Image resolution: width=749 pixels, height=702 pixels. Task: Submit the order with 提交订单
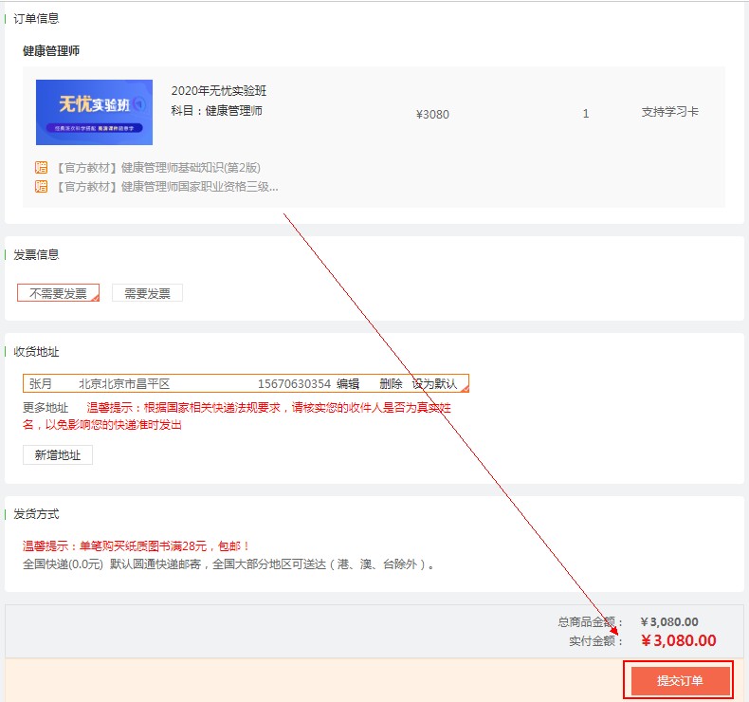click(680, 681)
